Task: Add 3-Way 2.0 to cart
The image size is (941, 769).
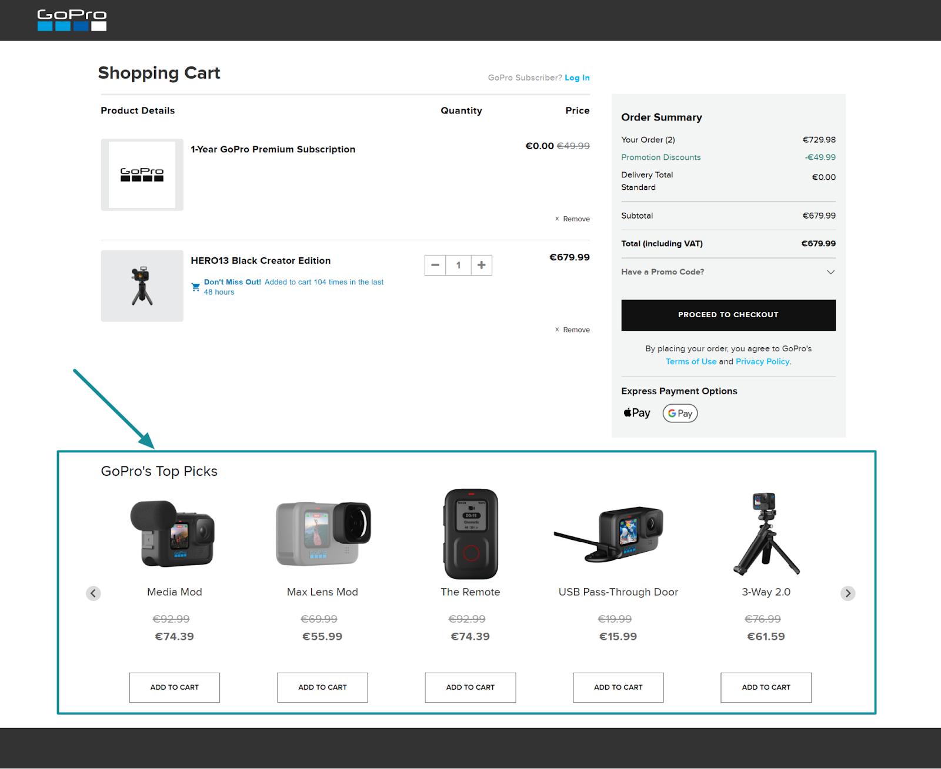Action: tap(766, 687)
